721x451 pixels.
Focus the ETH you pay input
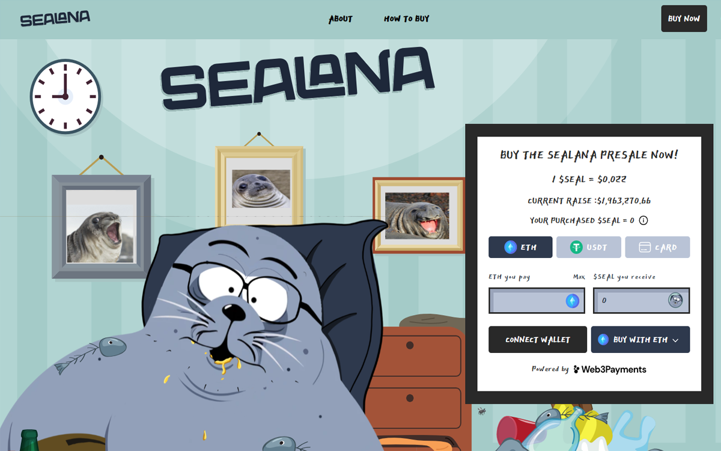click(537, 301)
